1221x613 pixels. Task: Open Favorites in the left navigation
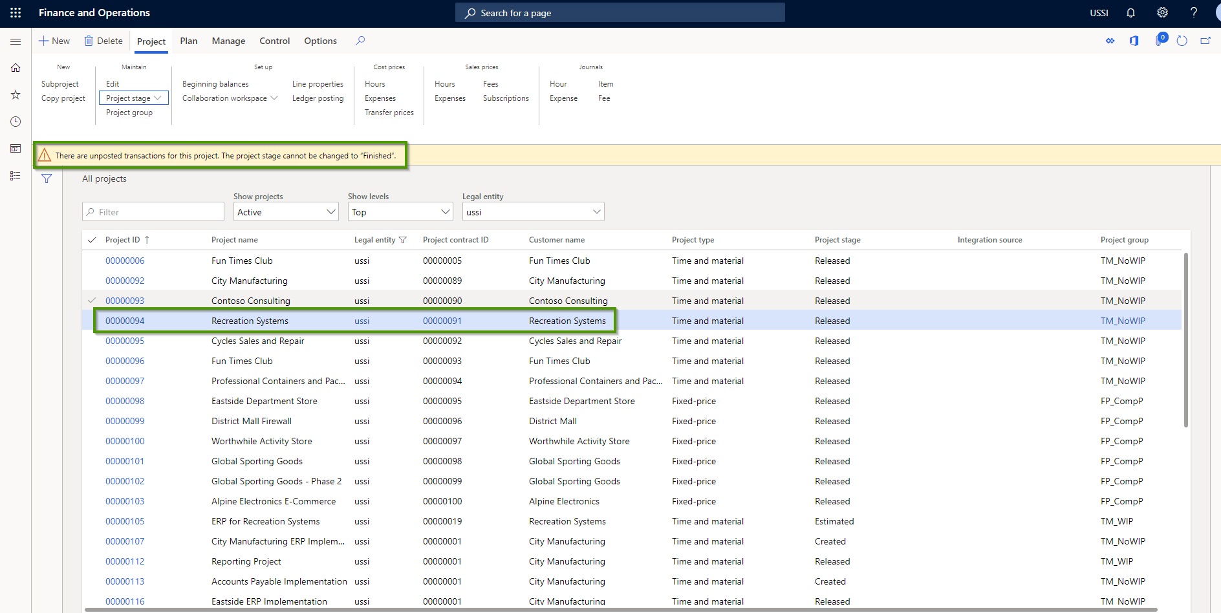[x=15, y=94]
